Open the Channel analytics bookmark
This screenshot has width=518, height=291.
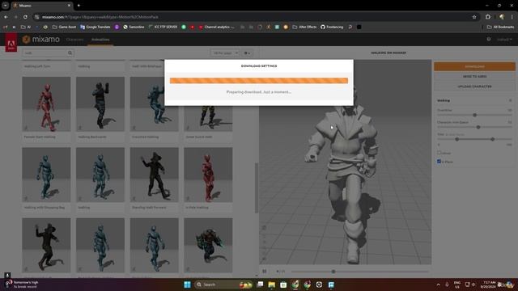click(216, 27)
